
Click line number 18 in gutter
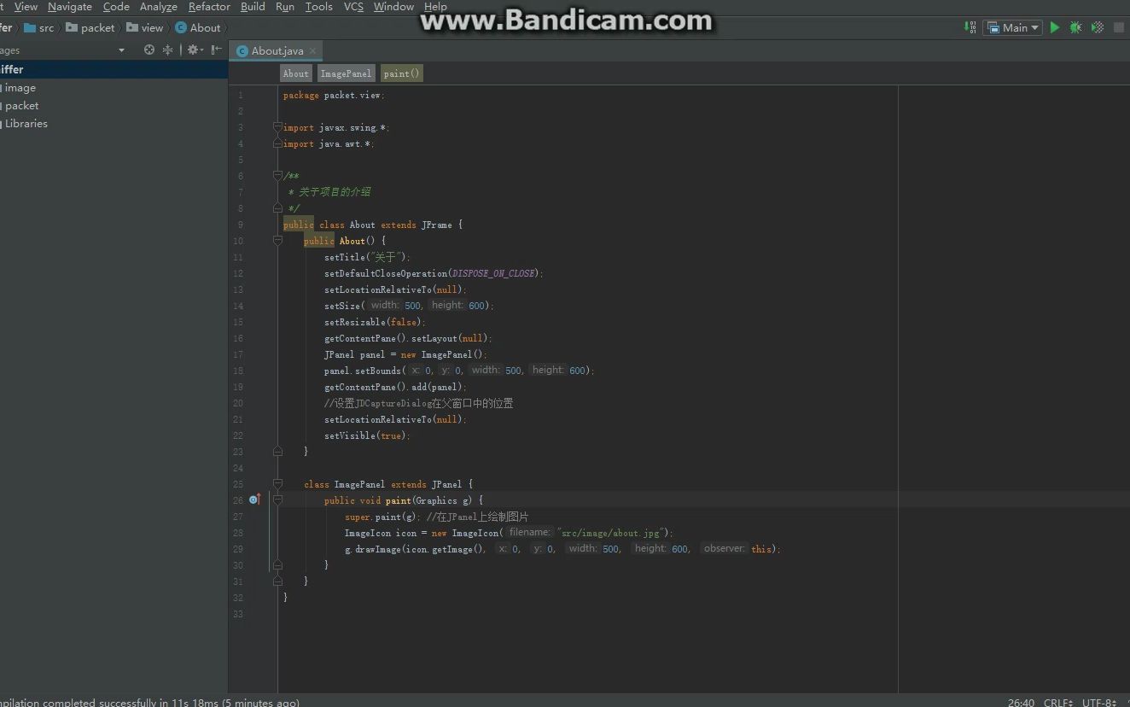(x=238, y=371)
